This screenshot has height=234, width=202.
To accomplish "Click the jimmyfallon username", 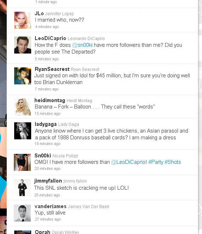I will coord(48,181).
